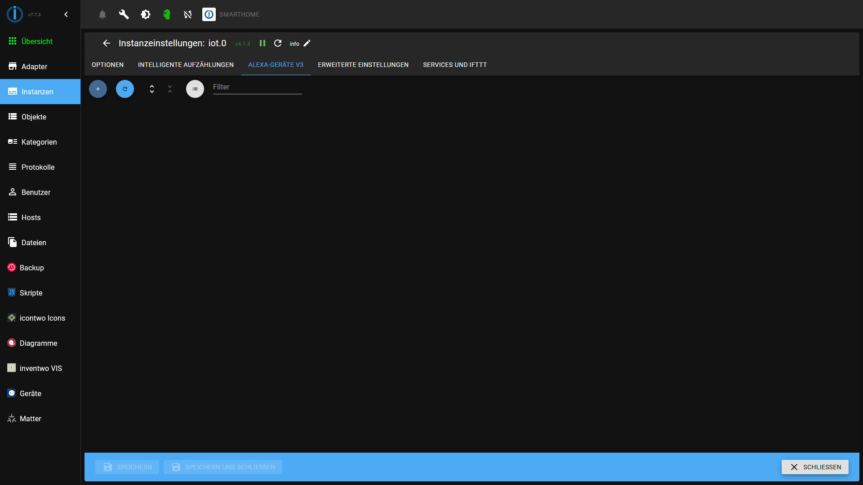Click SPEICHERN UND SCHLIESSEN button
The height and width of the screenshot is (485, 863).
tap(223, 467)
